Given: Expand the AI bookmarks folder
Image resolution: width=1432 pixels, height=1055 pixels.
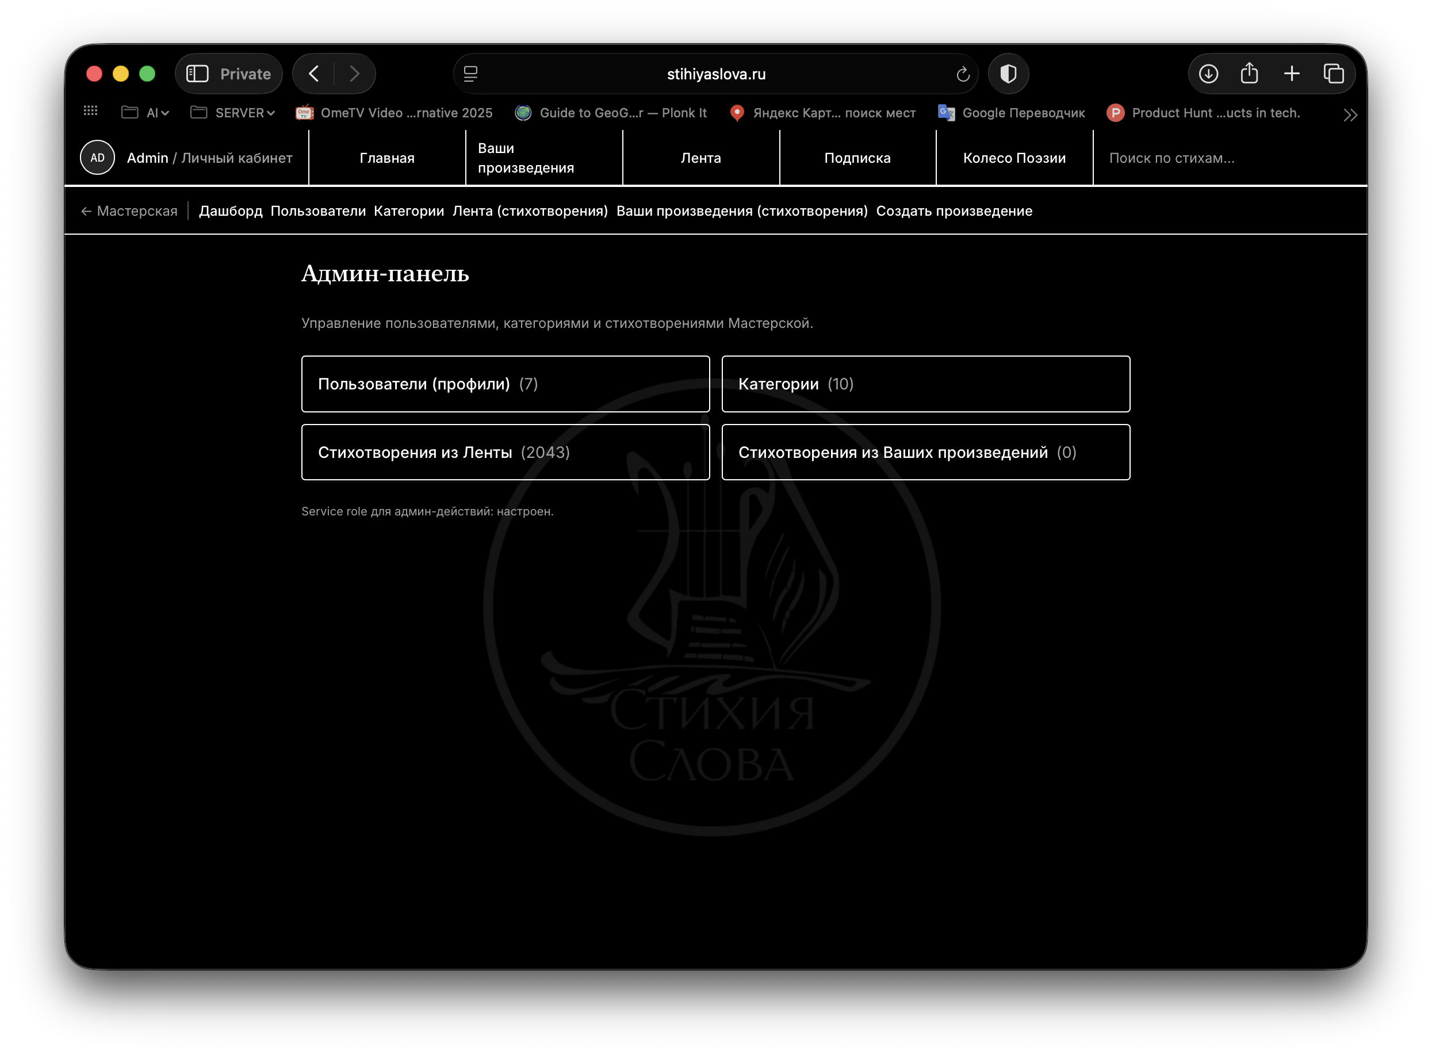Looking at the screenshot, I should pyautogui.click(x=145, y=112).
